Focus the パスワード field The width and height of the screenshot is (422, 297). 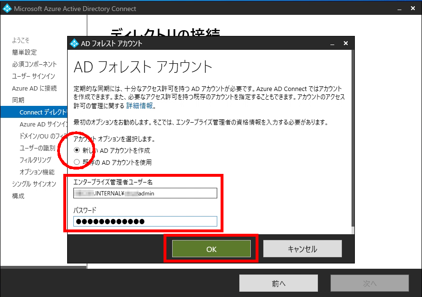pos(145,221)
